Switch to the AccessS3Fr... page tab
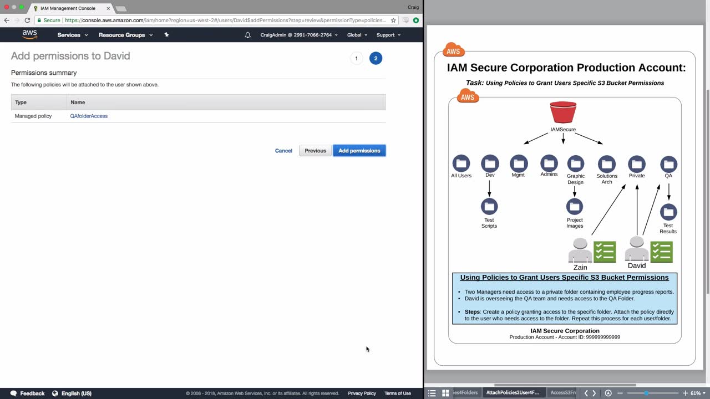This screenshot has height=399, width=710. (563, 393)
